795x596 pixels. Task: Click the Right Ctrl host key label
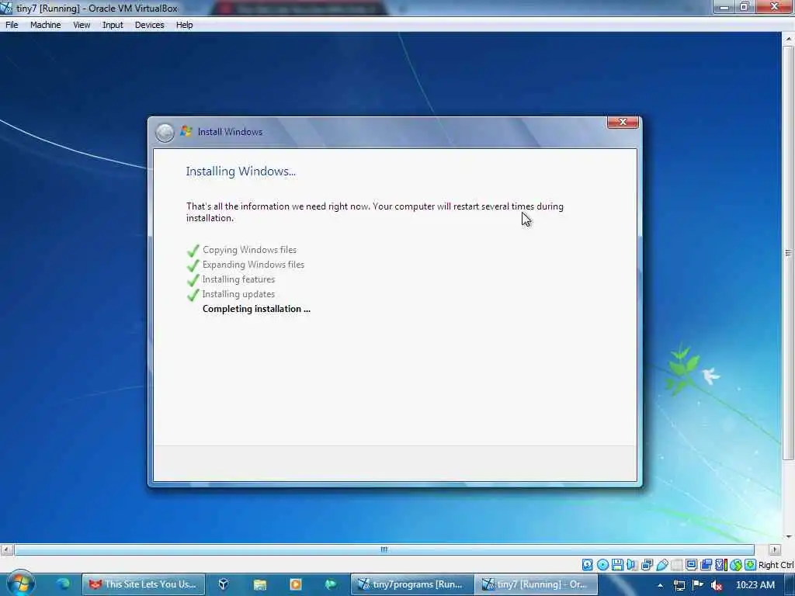click(776, 565)
